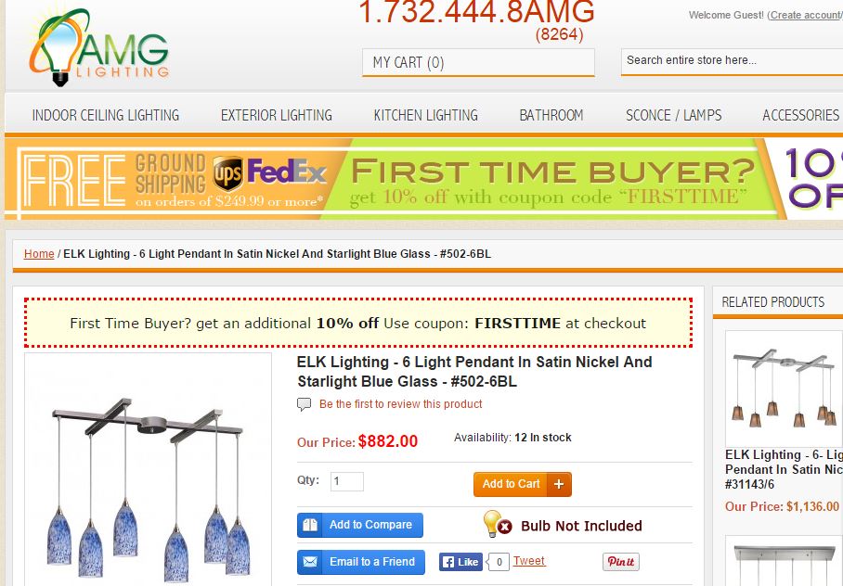843x586 pixels.
Task: Click the Add to Compare button
Action: tap(359, 525)
